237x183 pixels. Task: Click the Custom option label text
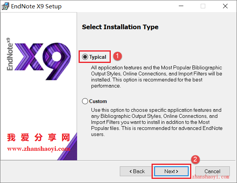(x=98, y=101)
